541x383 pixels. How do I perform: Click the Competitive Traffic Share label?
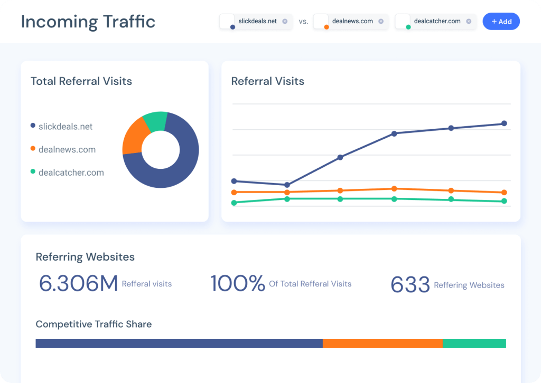(94, 324)
